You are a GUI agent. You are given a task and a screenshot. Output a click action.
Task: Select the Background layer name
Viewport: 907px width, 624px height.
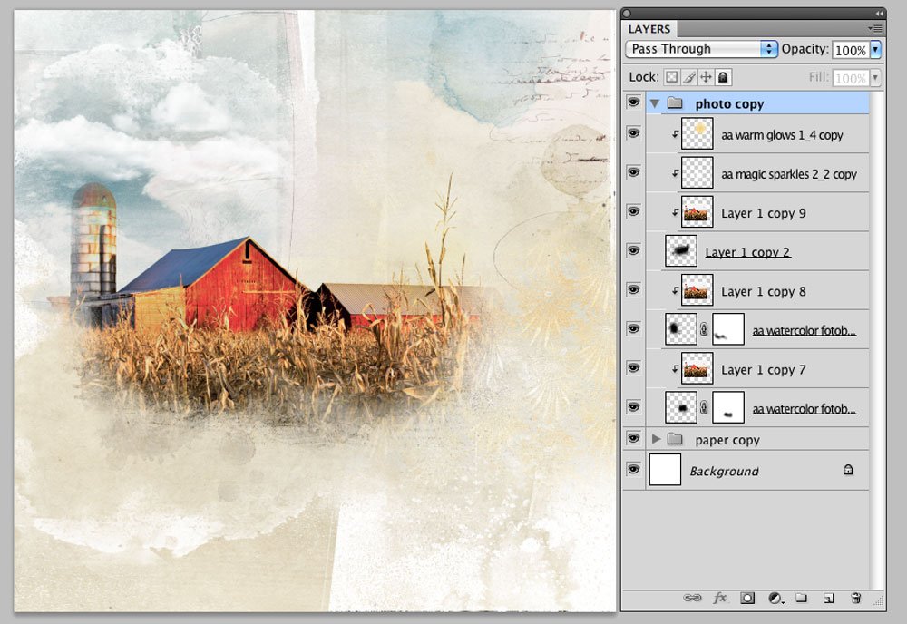(724, 472)
